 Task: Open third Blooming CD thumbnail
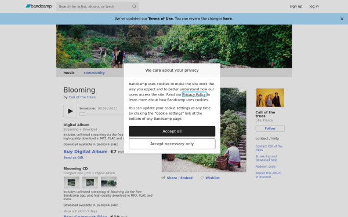pyautogui.click(x=109, y=182)
